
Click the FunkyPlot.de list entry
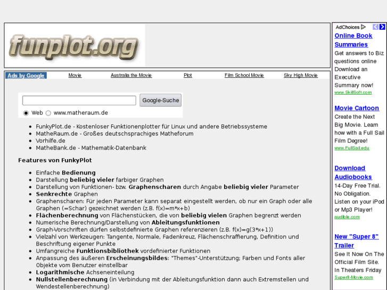151,126
